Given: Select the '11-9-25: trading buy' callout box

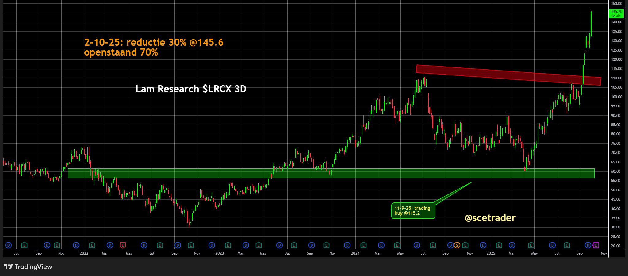Looking at the screenshot, I should tap(413, 211).
